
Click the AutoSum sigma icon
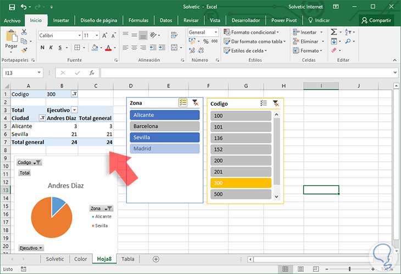(x=334, y=32)
